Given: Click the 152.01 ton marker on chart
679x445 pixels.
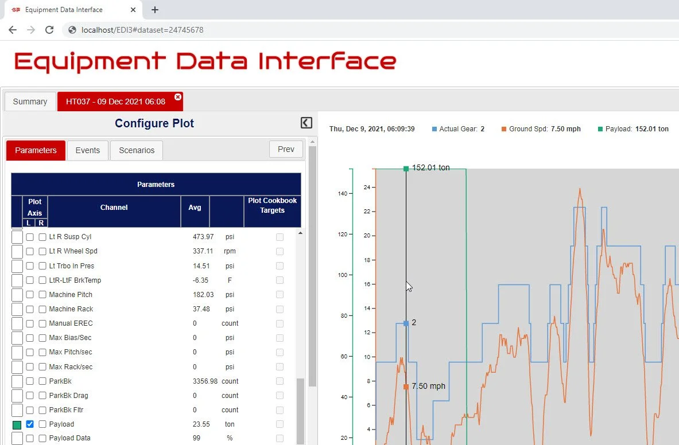Looking at the screenshot, I should [x=406, y=169].
